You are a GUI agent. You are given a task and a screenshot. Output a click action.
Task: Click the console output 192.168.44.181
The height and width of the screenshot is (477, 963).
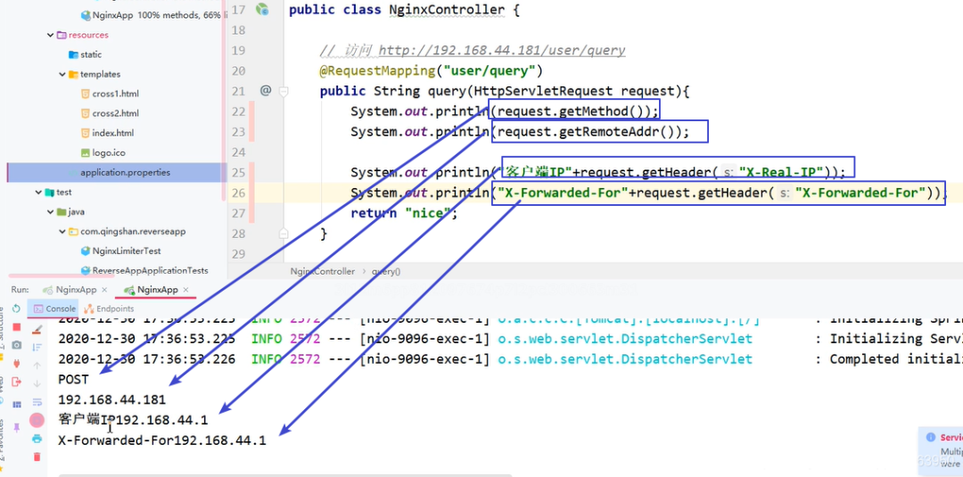[111, 399]
